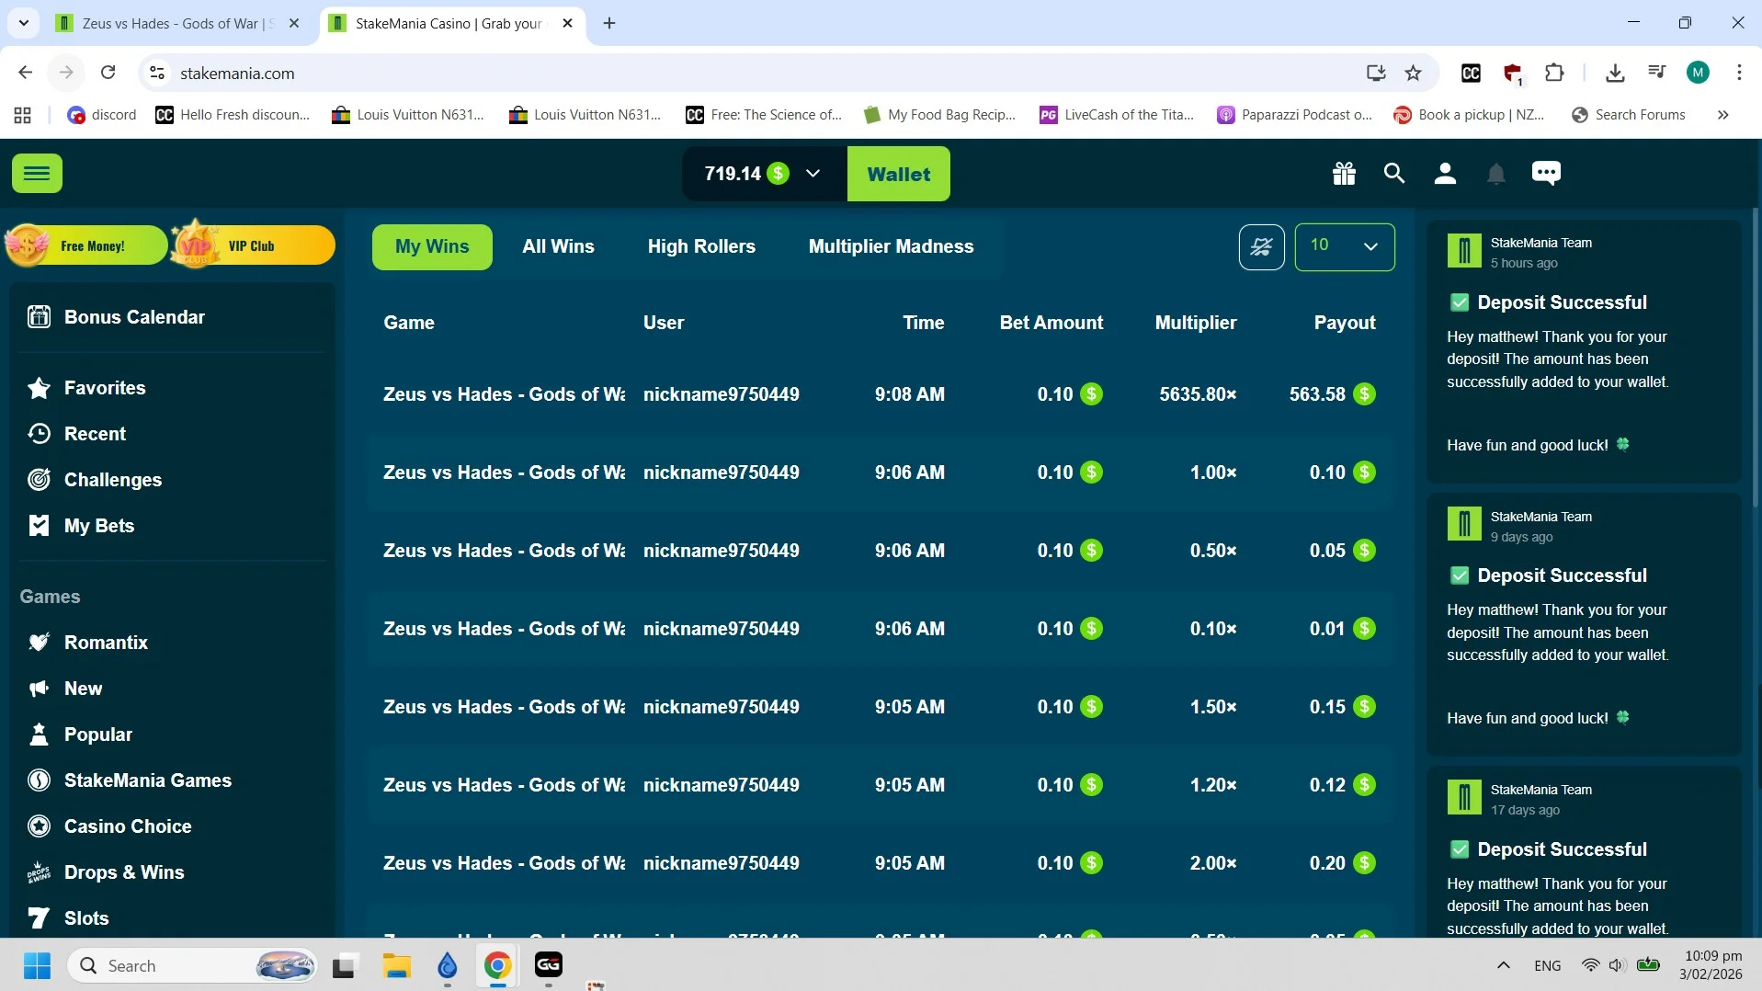Click the Payout column header
Image resolution: width=1762 pixels, height=991 pixels.
1345,323
